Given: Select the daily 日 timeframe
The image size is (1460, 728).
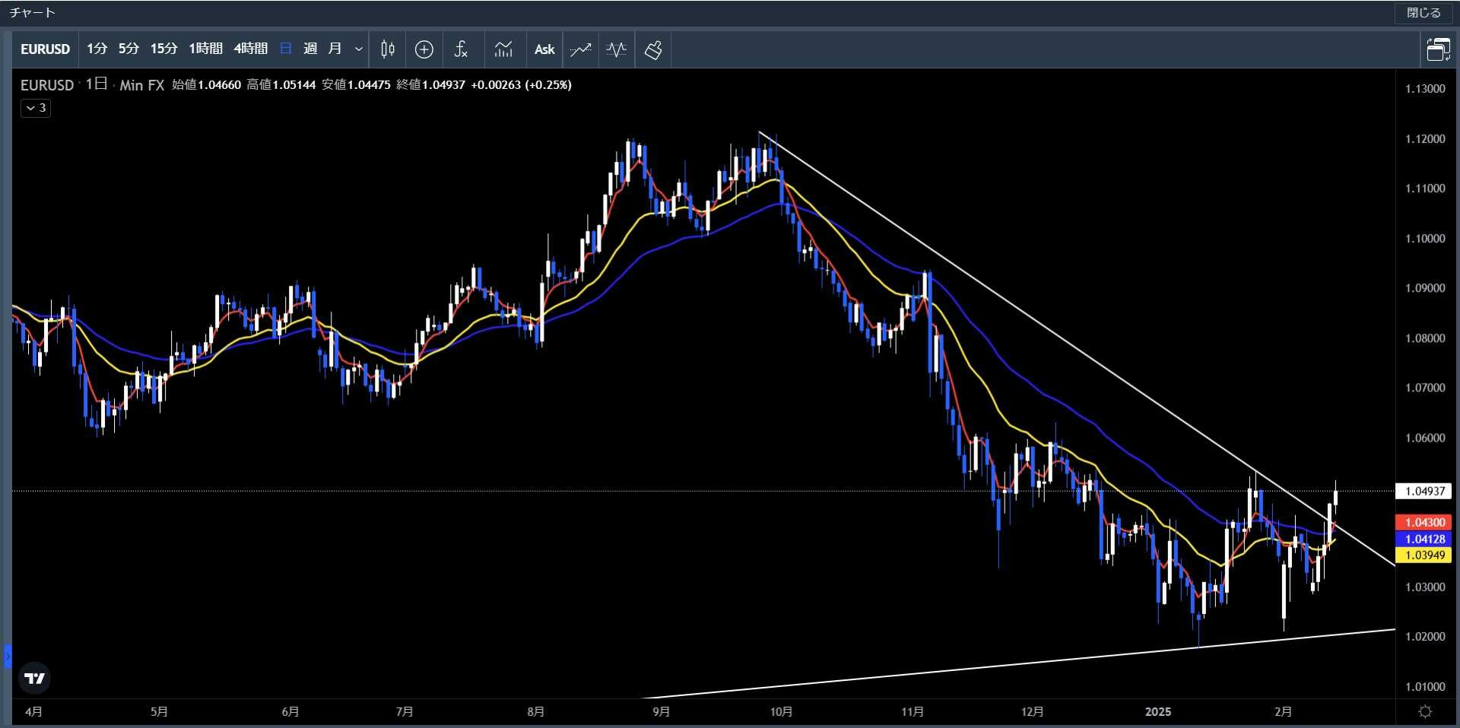Looking at the screenshot, I should [x=286, y=49].
